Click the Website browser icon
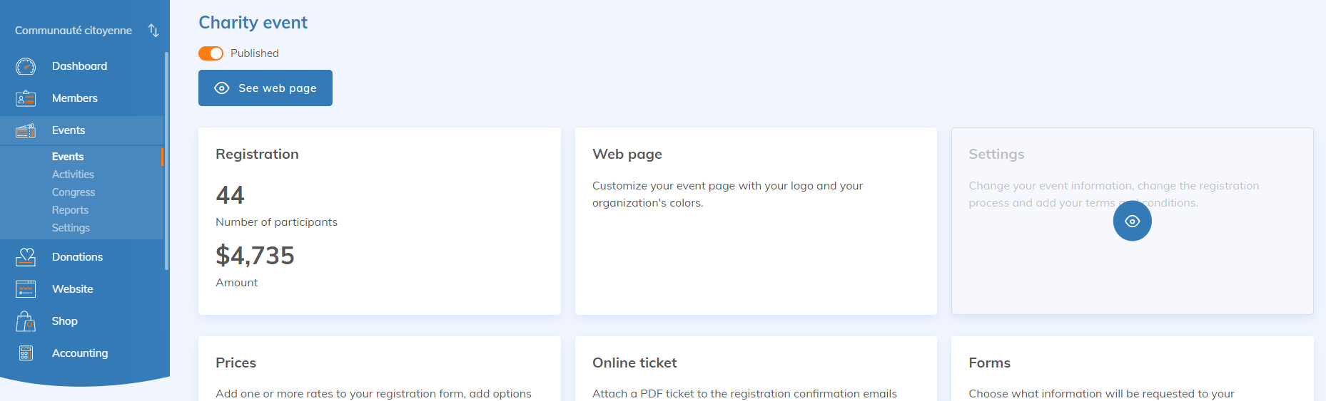 coord(26,289)
